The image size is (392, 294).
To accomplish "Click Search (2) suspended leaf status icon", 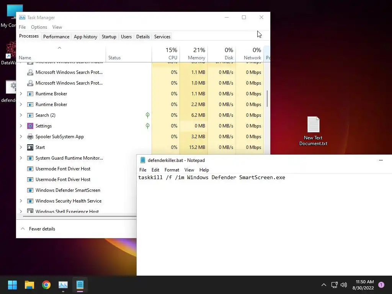I will [147, 115].
